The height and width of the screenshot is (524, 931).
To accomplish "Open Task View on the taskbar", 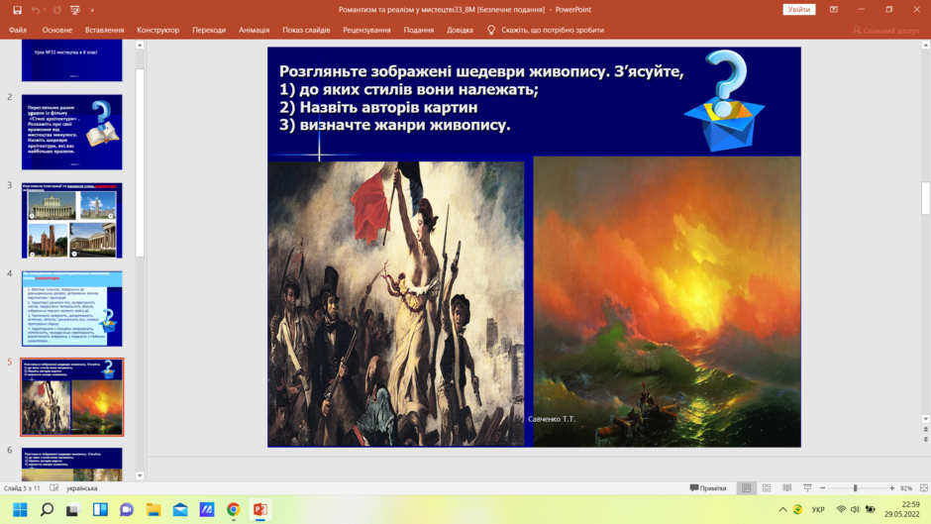I will coord(73,510).
